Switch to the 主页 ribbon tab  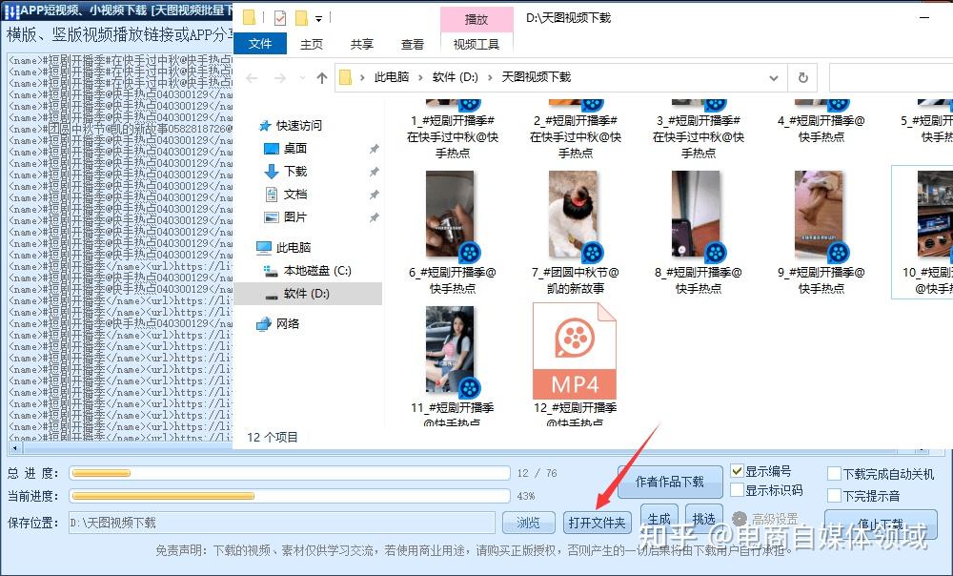(x=312, y=45)
